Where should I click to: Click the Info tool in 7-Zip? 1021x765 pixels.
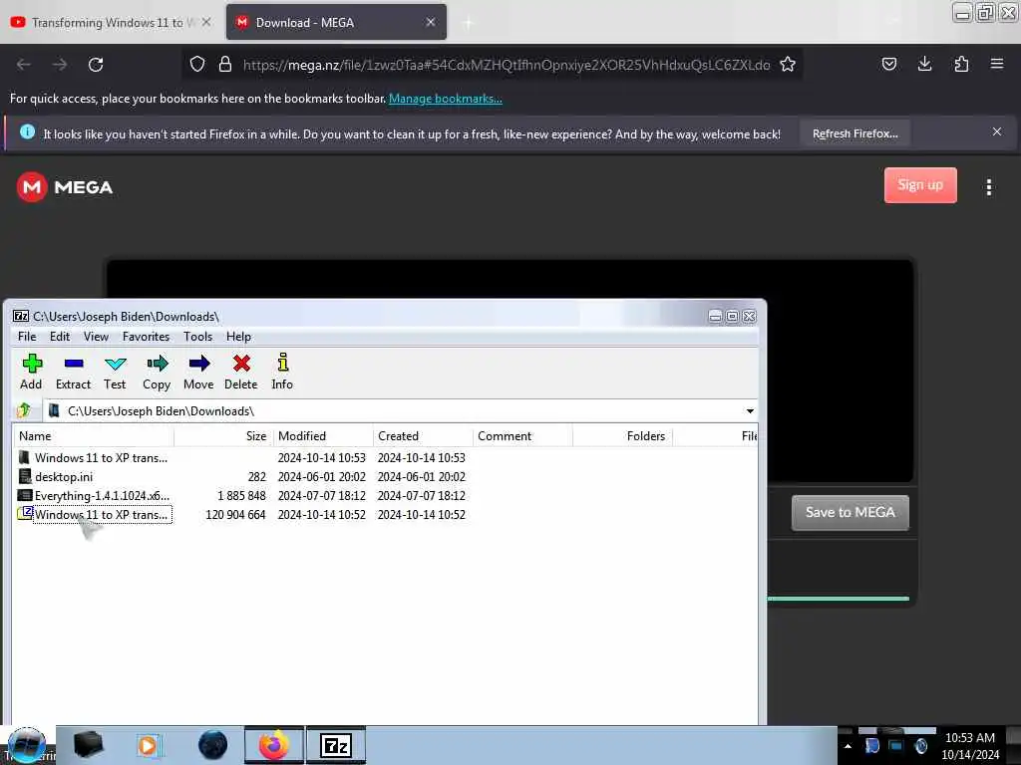[x=282, y=373]
